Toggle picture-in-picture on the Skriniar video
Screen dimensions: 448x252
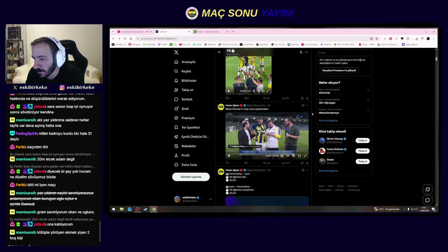[x=299, y=156]
